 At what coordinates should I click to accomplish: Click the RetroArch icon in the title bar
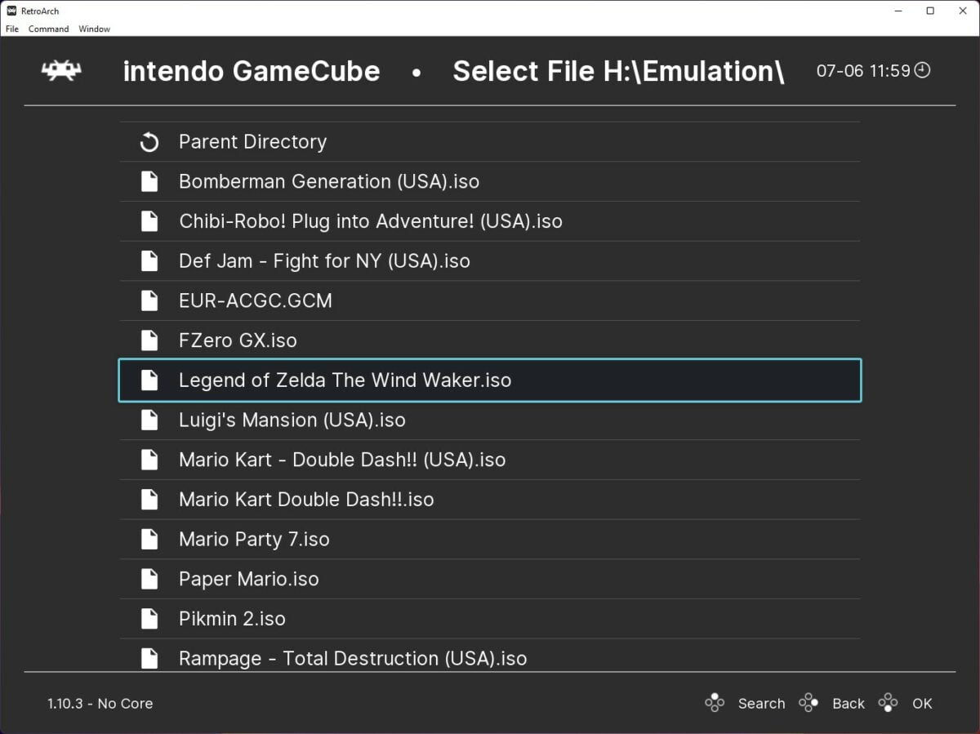pyautogui.click(x=8, y=11)
